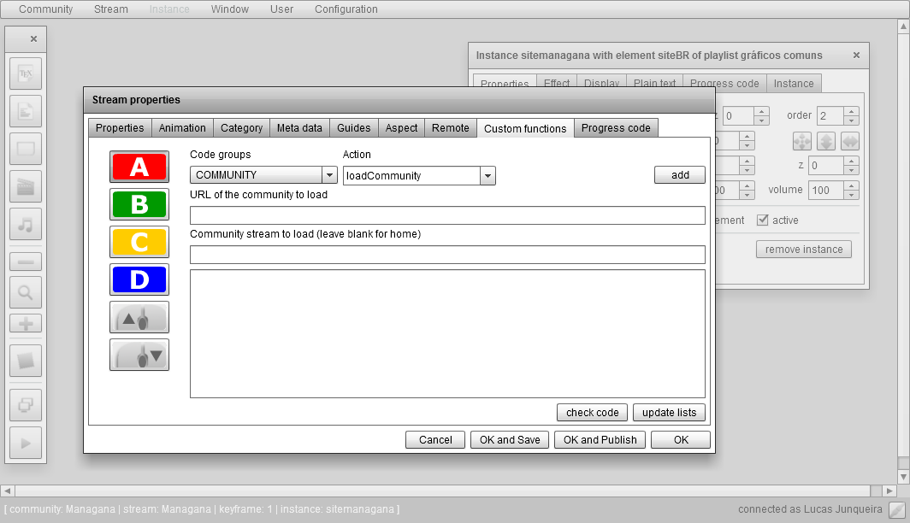910x523 pixels.
Task: Open the Stream menu
Action: click(x=110, y=9)
